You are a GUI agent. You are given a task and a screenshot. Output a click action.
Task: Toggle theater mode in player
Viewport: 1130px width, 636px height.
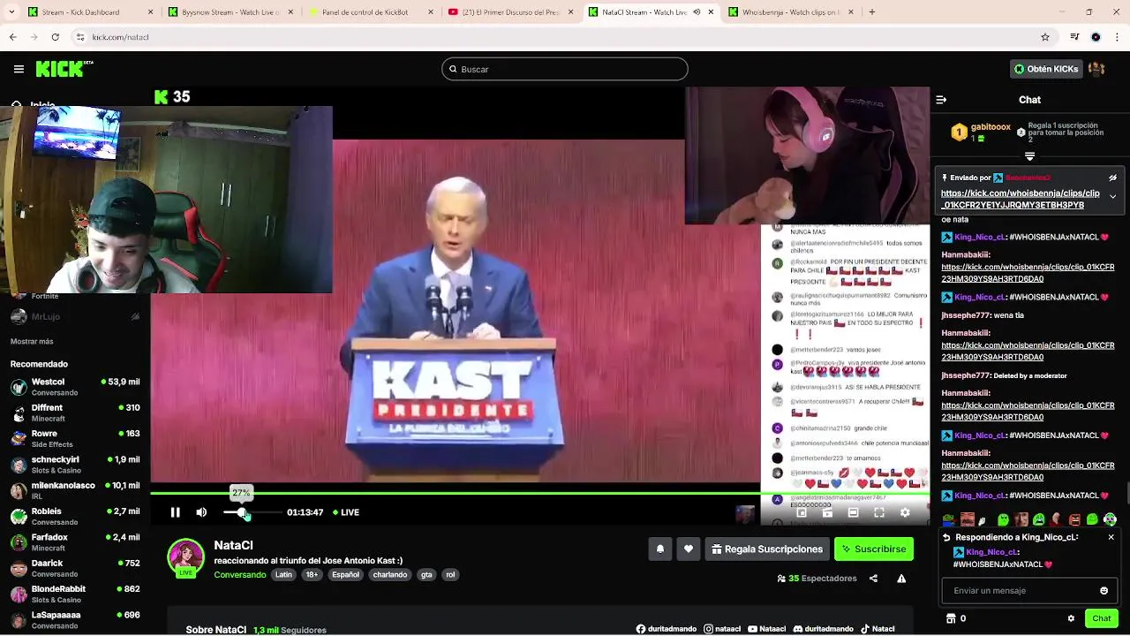pyautogui.click(x=853, y=512)
